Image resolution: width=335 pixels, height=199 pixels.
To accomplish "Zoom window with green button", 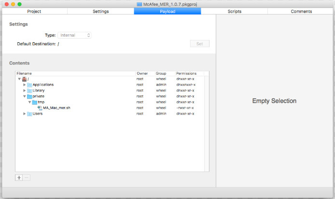I will click(19, 4).
